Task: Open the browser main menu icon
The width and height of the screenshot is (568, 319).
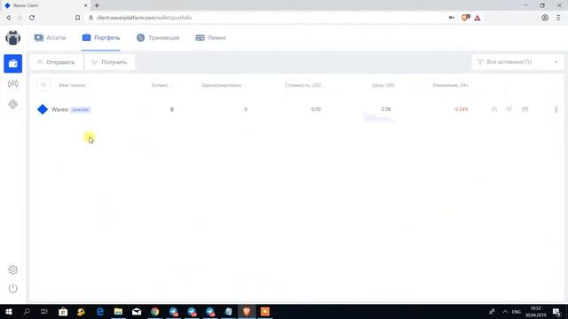Action: click(558, 18)
